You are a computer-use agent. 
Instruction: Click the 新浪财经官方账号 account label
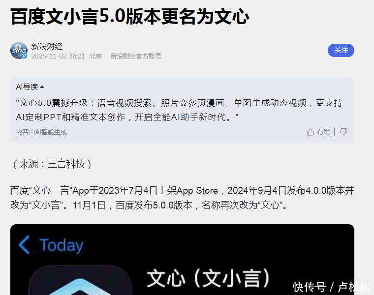(x=135, y=56)
